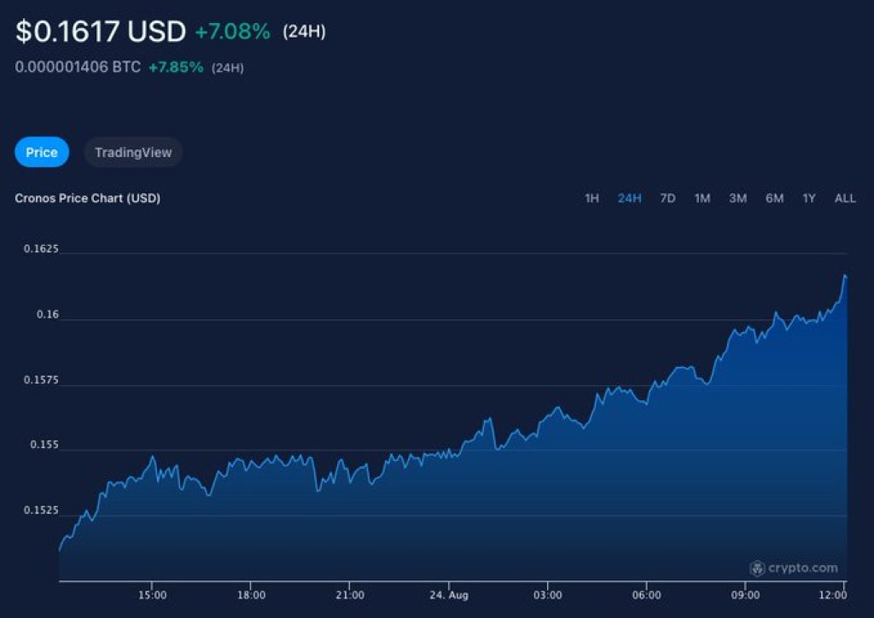
Task: Click the 0.1575 y-axis label
Action: [x=41, y=380]
